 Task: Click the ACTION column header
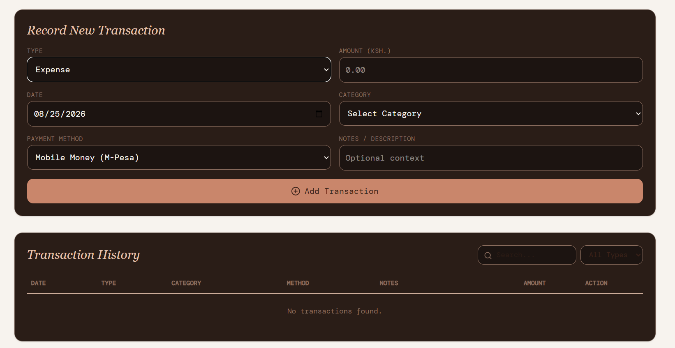click(596, 283)
